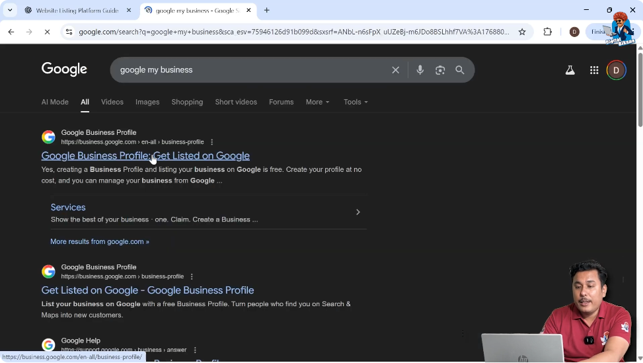643x363 pixels.
Task: Select the All results tab
Action: [85, 102]
